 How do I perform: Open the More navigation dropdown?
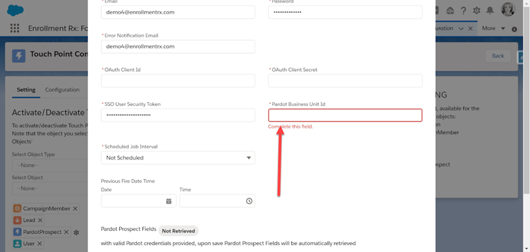click(x=493, y=28)
